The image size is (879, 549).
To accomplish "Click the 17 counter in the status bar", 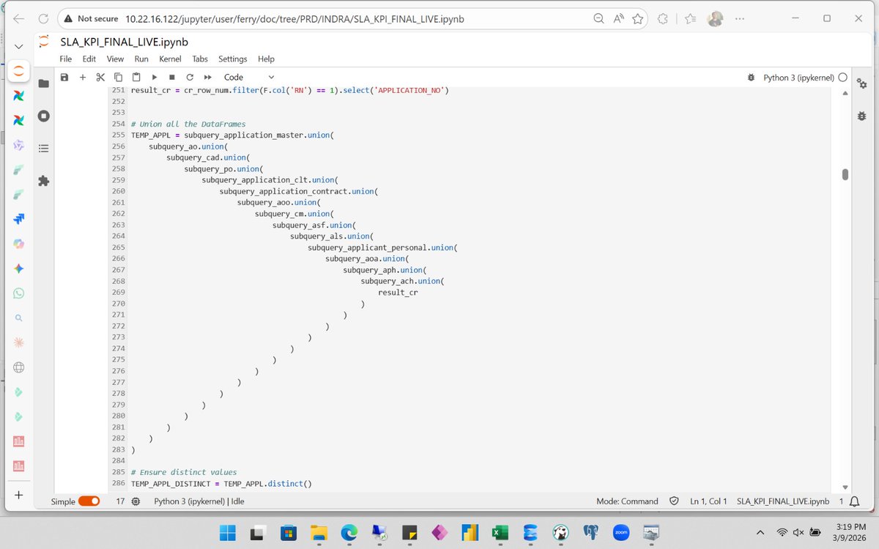I will point(120,501).
